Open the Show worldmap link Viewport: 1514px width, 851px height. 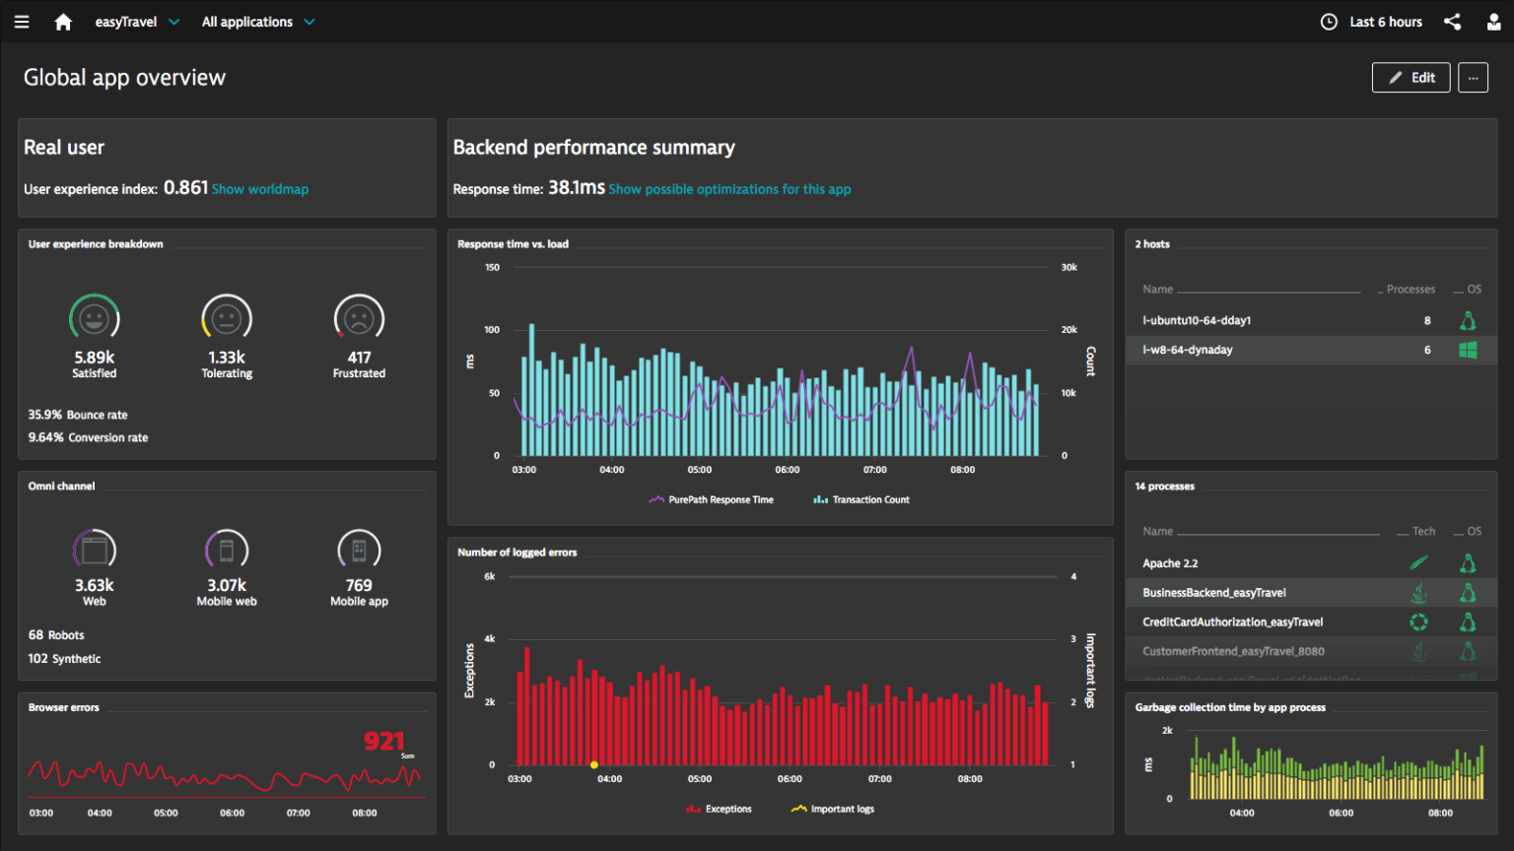click(260, 188)
